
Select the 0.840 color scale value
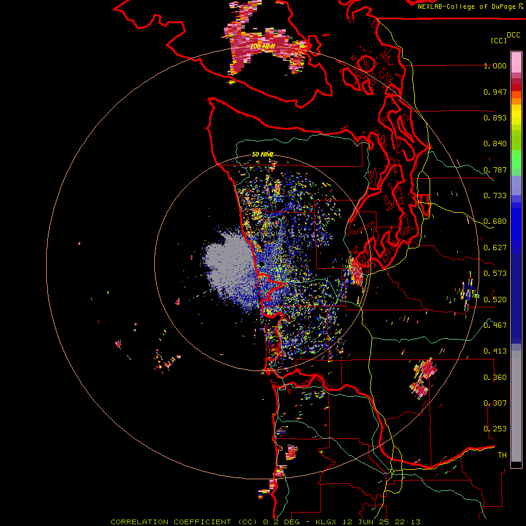click(495, 144)
